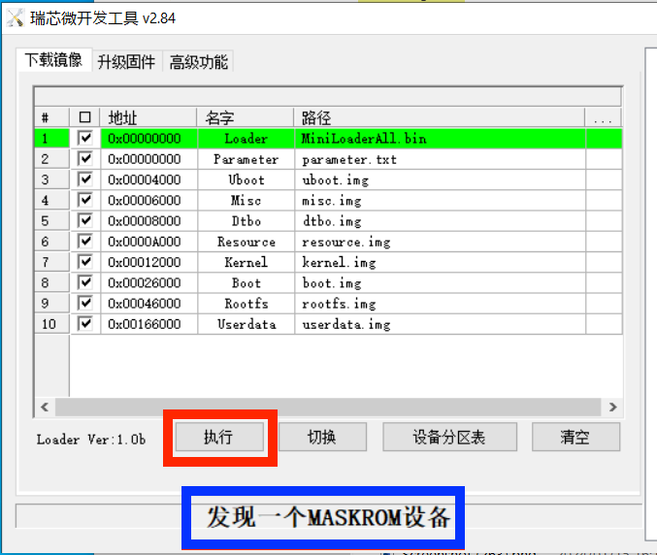The width and height of the screenshot is (657, 555).
Task: Disable the Resource row checkbox
Action: pos(85,242)
